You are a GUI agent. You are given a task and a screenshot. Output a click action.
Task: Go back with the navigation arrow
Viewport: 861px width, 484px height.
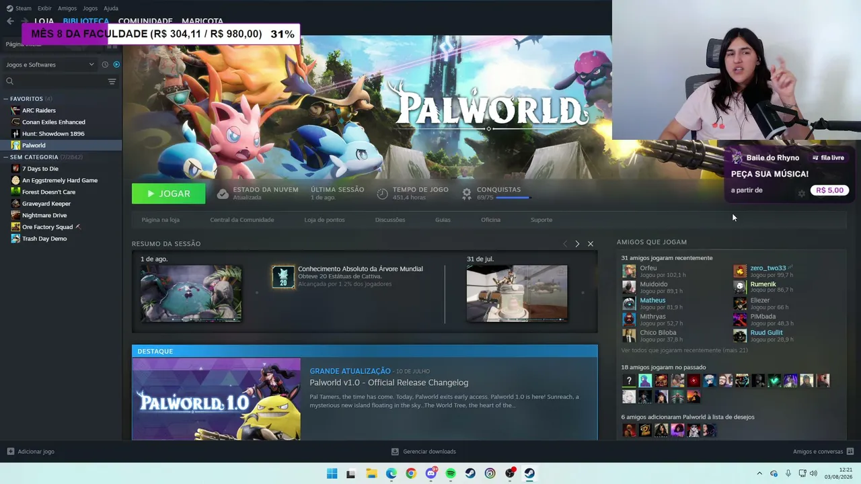(10, 22)
